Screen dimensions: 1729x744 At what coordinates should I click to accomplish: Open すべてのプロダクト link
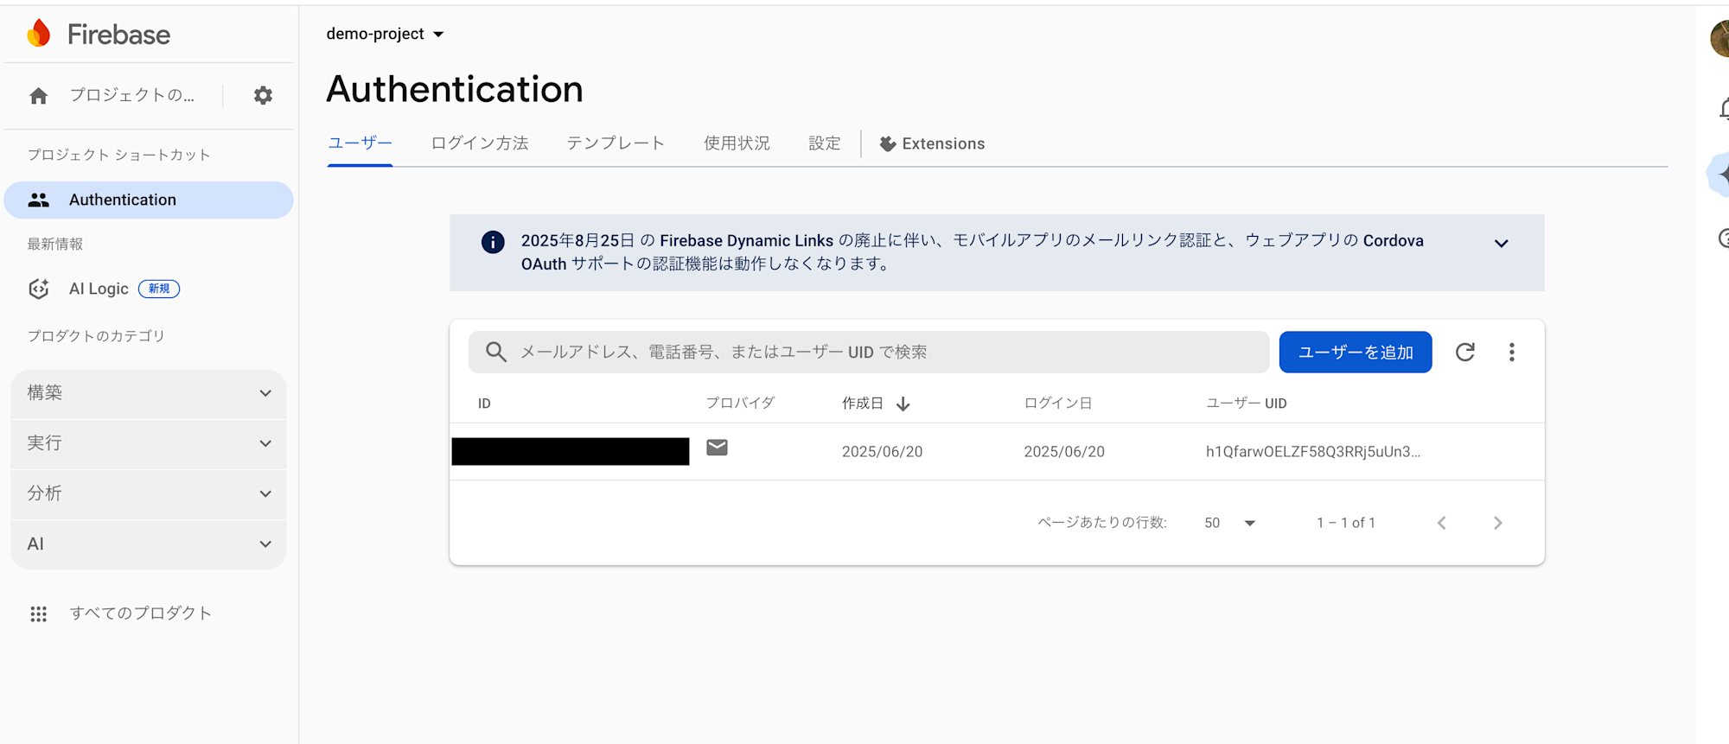tap(141, 614)
